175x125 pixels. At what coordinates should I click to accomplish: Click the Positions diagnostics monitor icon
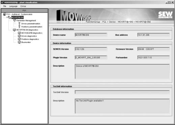click(x=19, y=39)
